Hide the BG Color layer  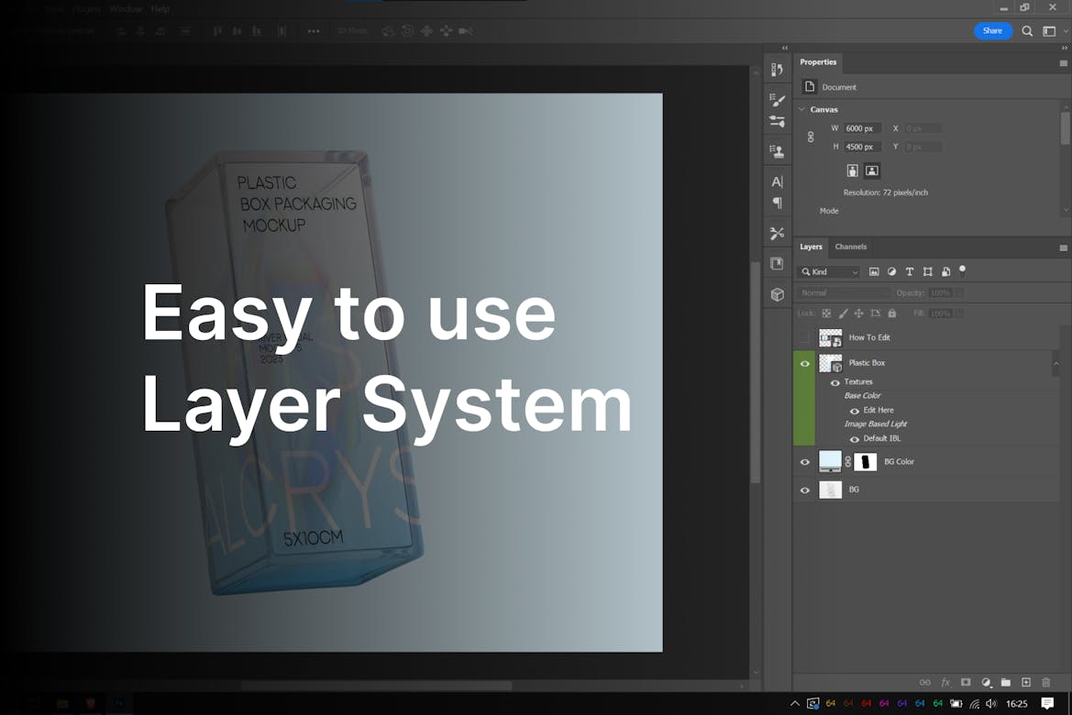805,462
